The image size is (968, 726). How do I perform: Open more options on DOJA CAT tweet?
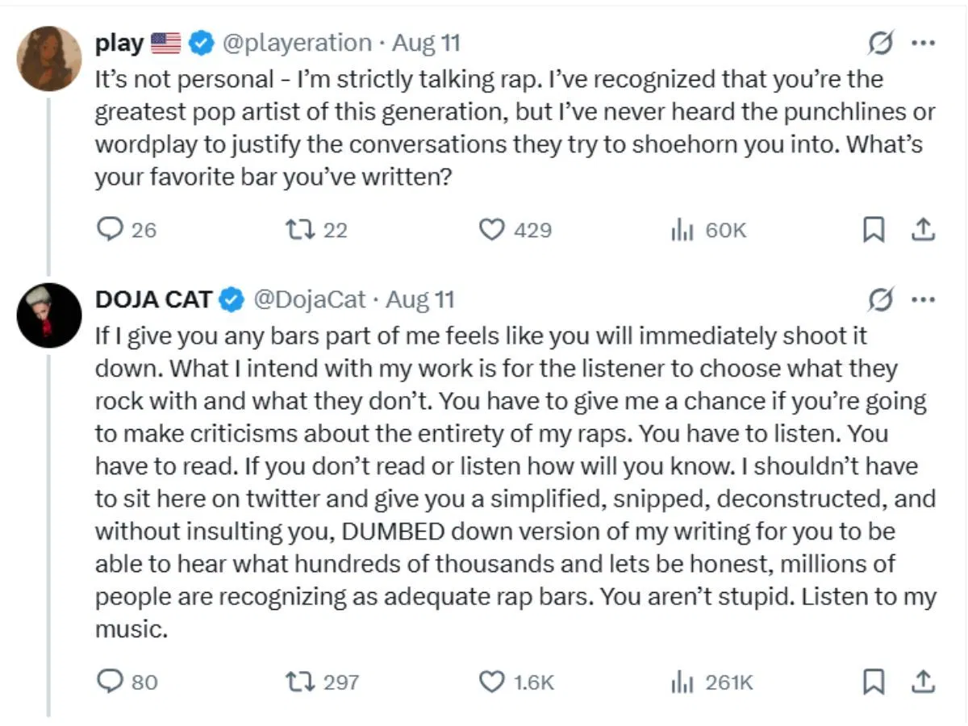(x=922, y=300)
